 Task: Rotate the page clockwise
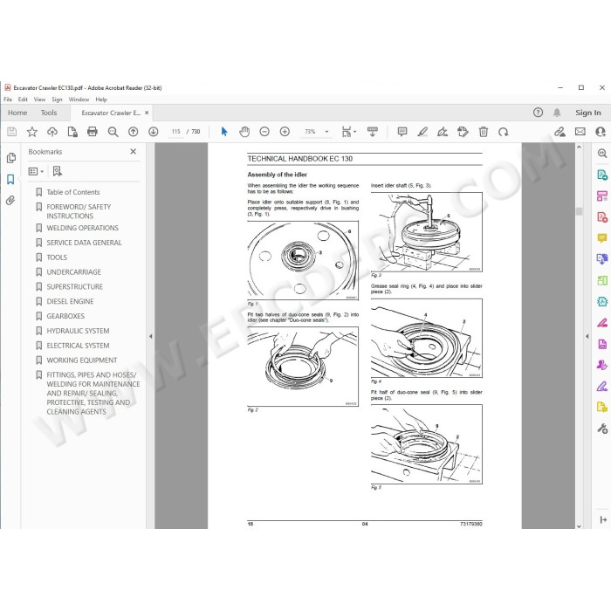pos(504,132)
